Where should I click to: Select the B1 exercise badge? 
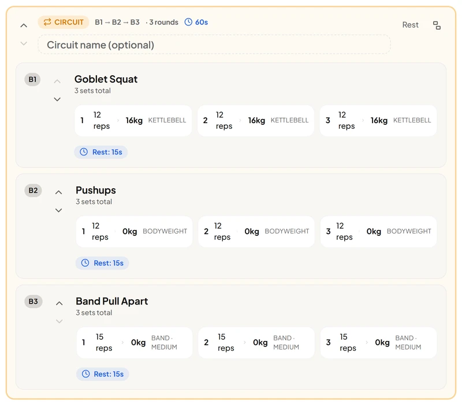click(x=32, y=80)
